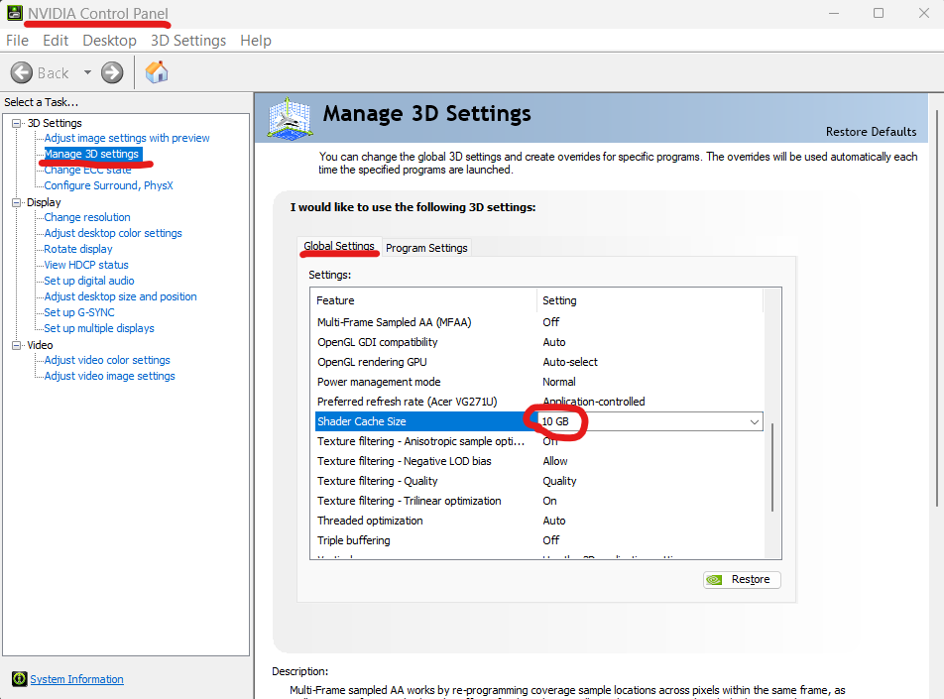Select the Video tree label
The height and width of the screenshot is (699, 944).
coord(40,345)
